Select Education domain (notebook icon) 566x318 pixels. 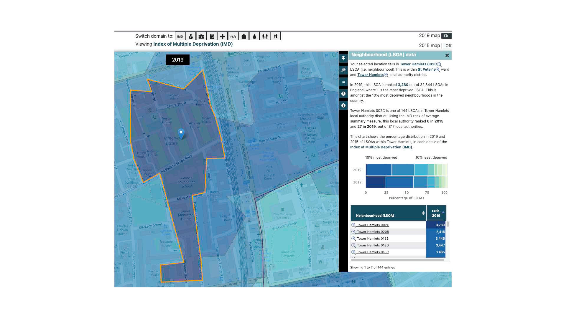[x=212, y=36]
